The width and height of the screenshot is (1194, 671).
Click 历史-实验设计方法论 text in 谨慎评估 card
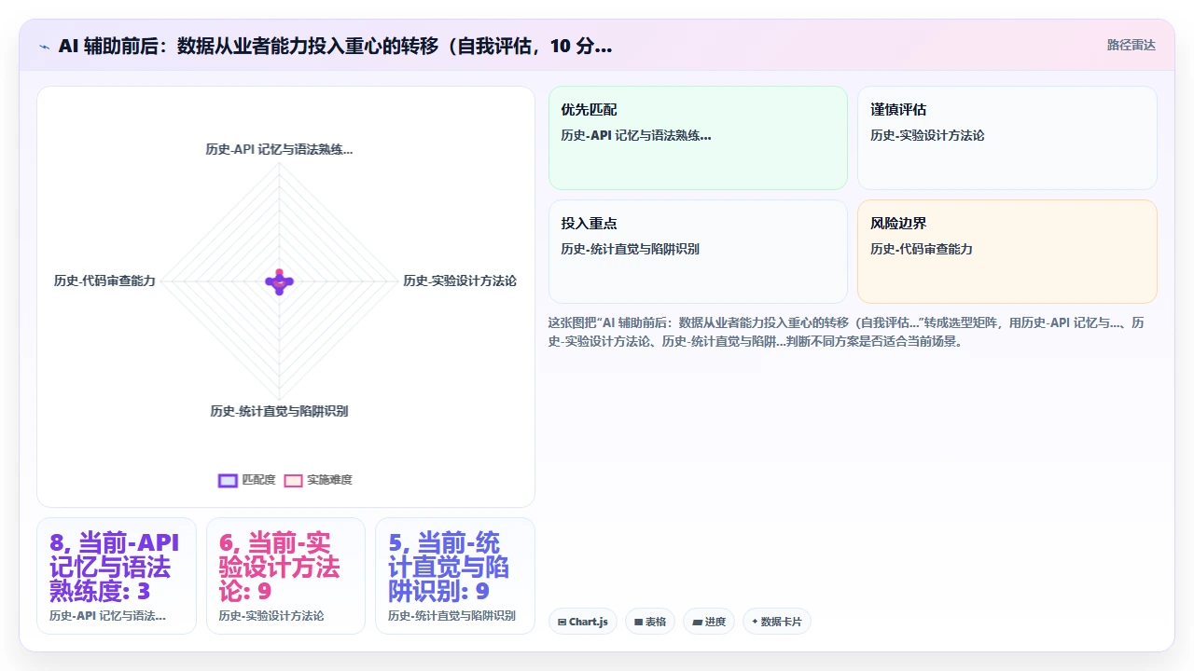coord(927,135)
